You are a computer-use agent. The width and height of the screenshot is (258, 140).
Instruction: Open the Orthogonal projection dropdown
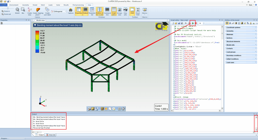click(60, 11)
